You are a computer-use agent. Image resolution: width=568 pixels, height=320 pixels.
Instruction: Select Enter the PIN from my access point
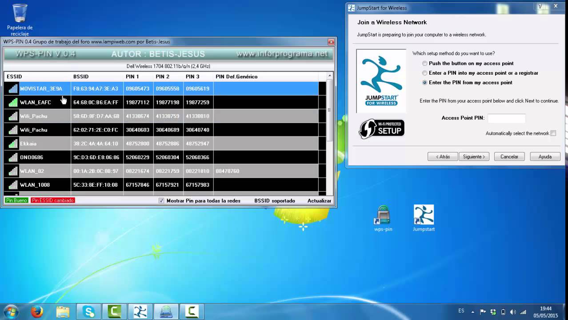424,83
